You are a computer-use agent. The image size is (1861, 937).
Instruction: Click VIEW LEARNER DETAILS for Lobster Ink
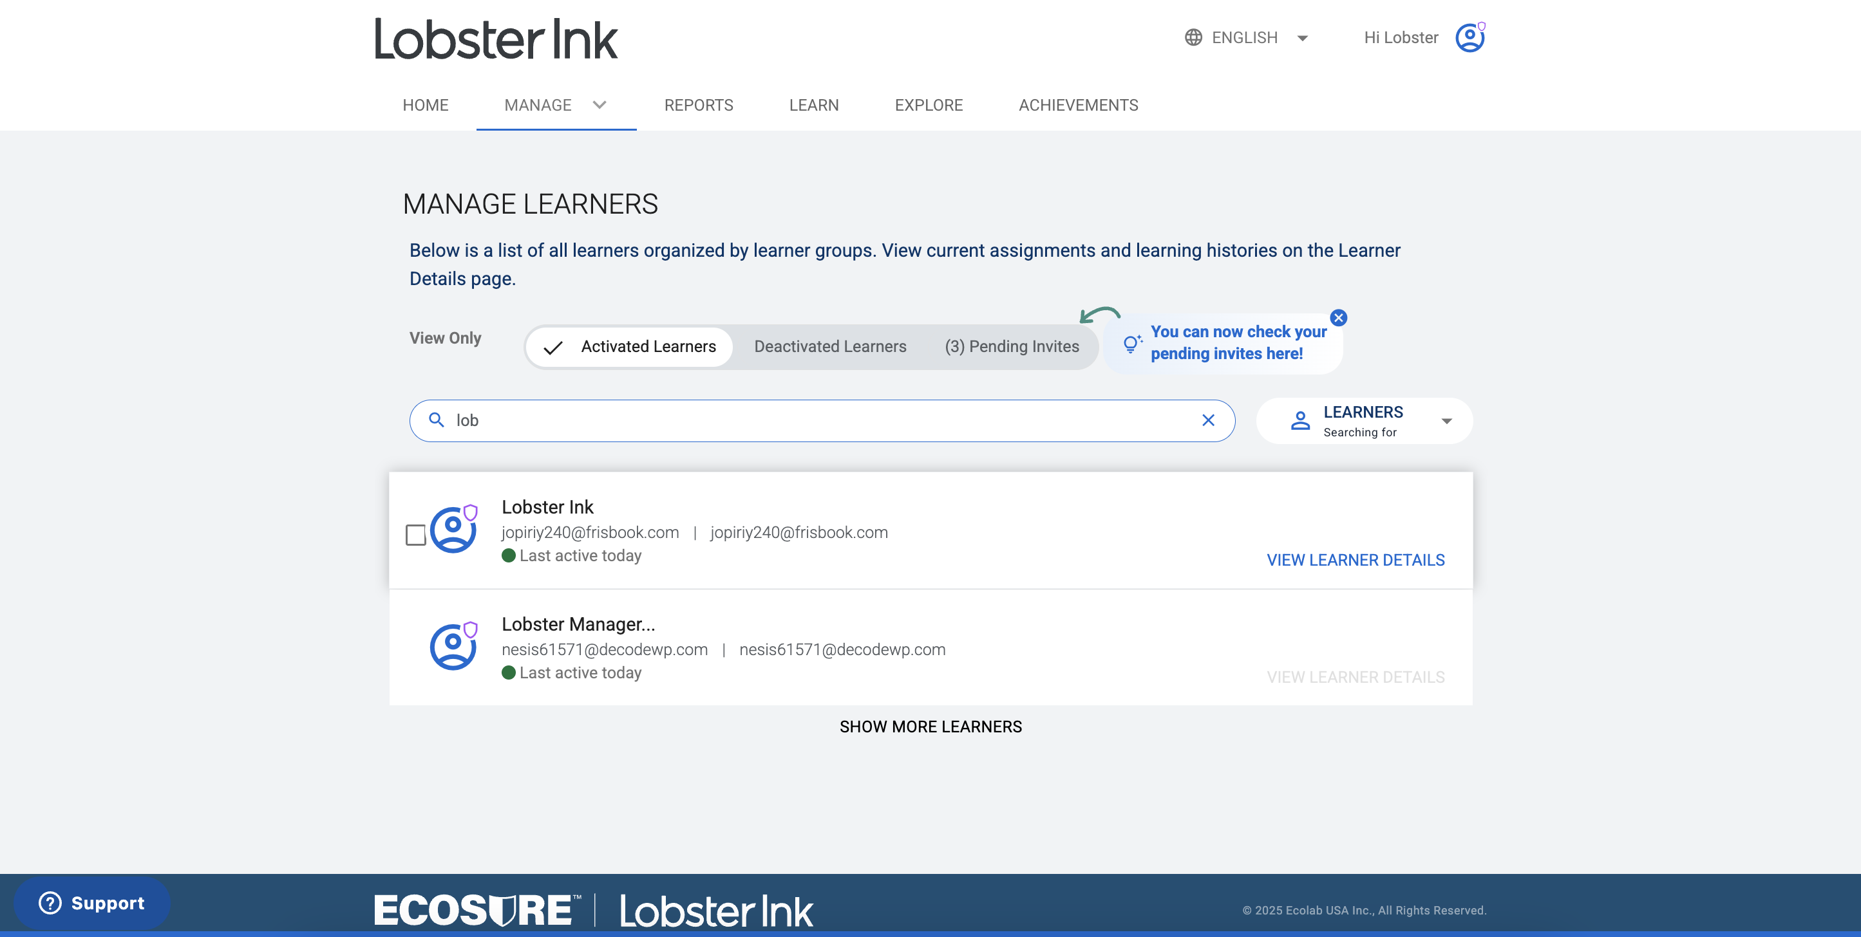[1355, 559]
